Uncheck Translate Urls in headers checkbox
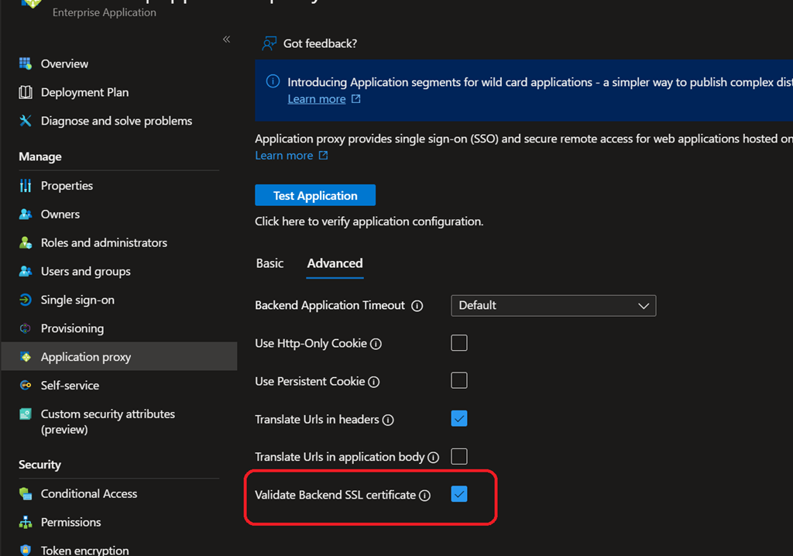 [459, 419]
